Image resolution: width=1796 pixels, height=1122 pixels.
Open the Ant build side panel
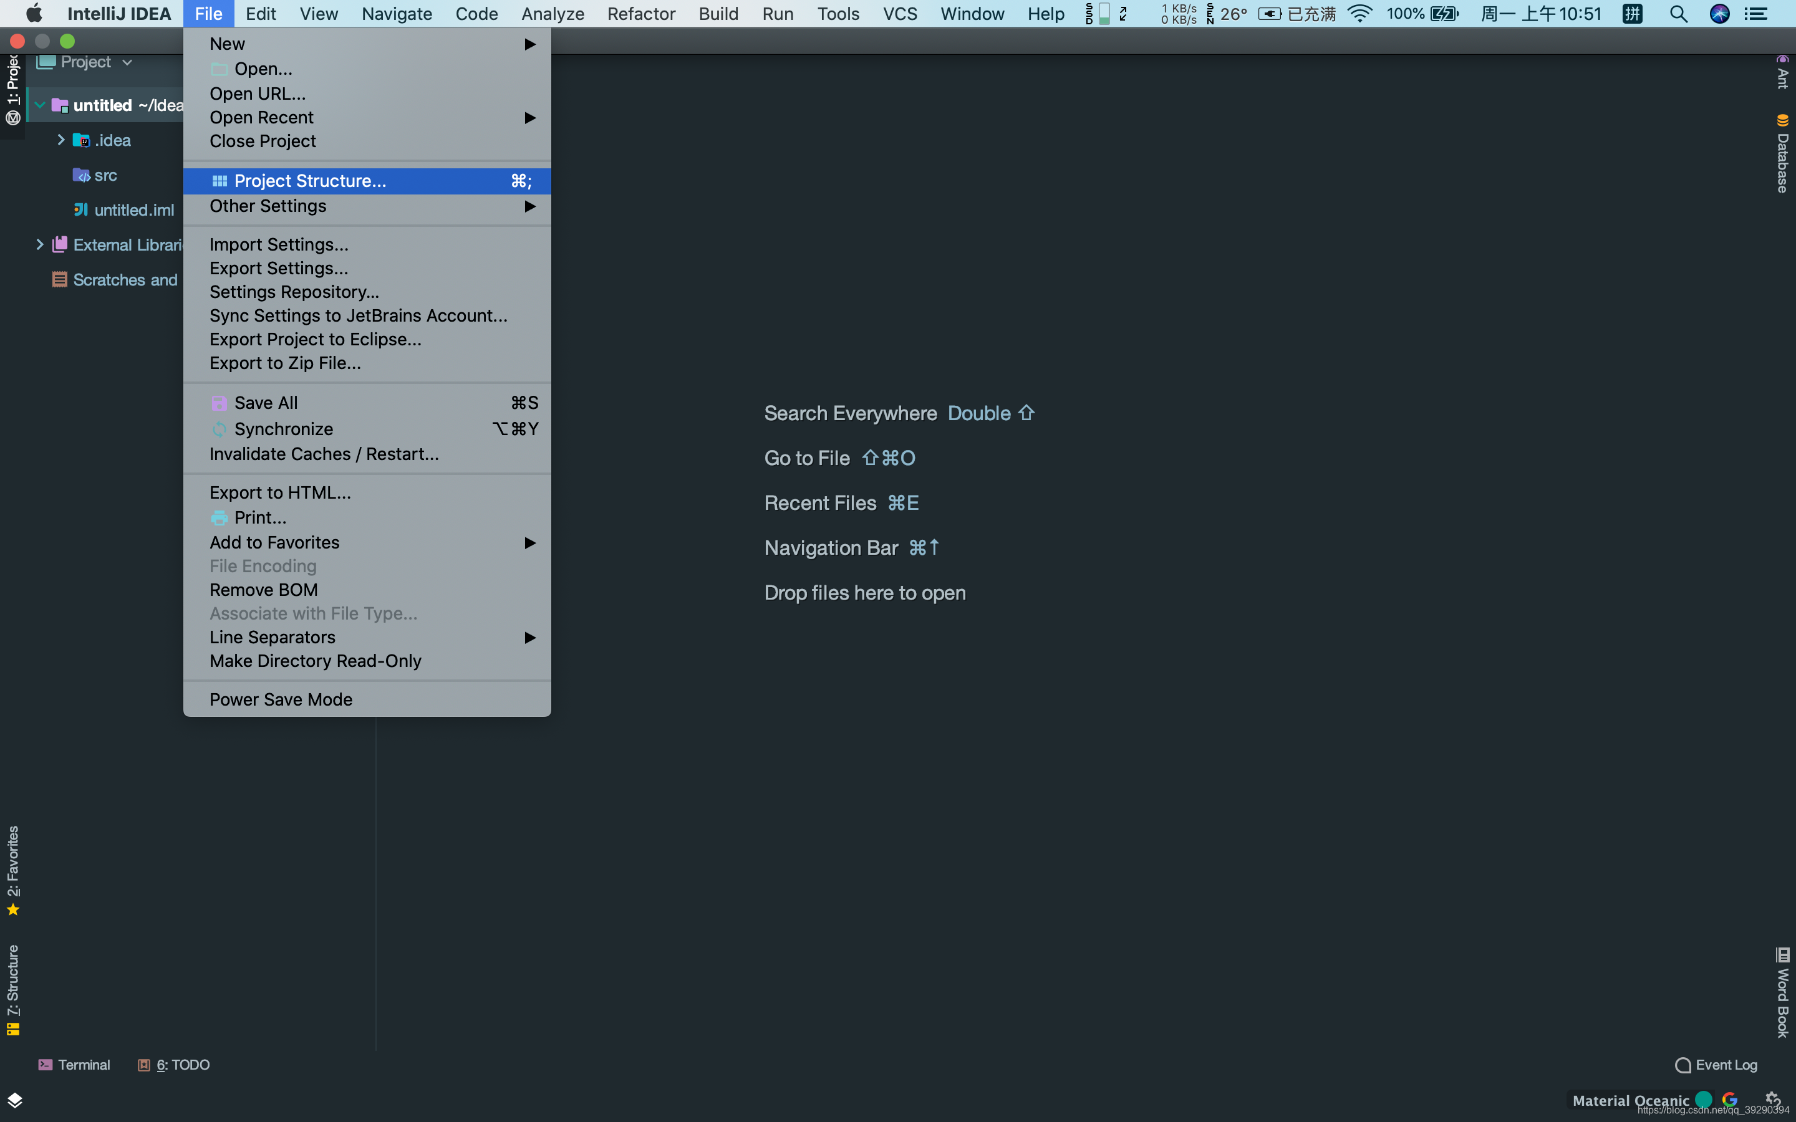pos(1782,73)
